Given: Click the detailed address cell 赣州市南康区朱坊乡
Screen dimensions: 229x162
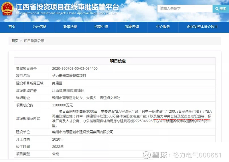Looking at the screenshot, I should [86, 98].
